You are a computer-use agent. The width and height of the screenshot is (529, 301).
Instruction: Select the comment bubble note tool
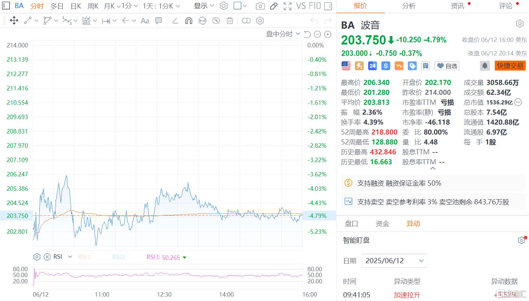click(159, 21)
